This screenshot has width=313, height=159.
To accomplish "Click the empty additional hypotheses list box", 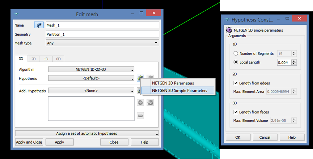I will pos(91,108).
